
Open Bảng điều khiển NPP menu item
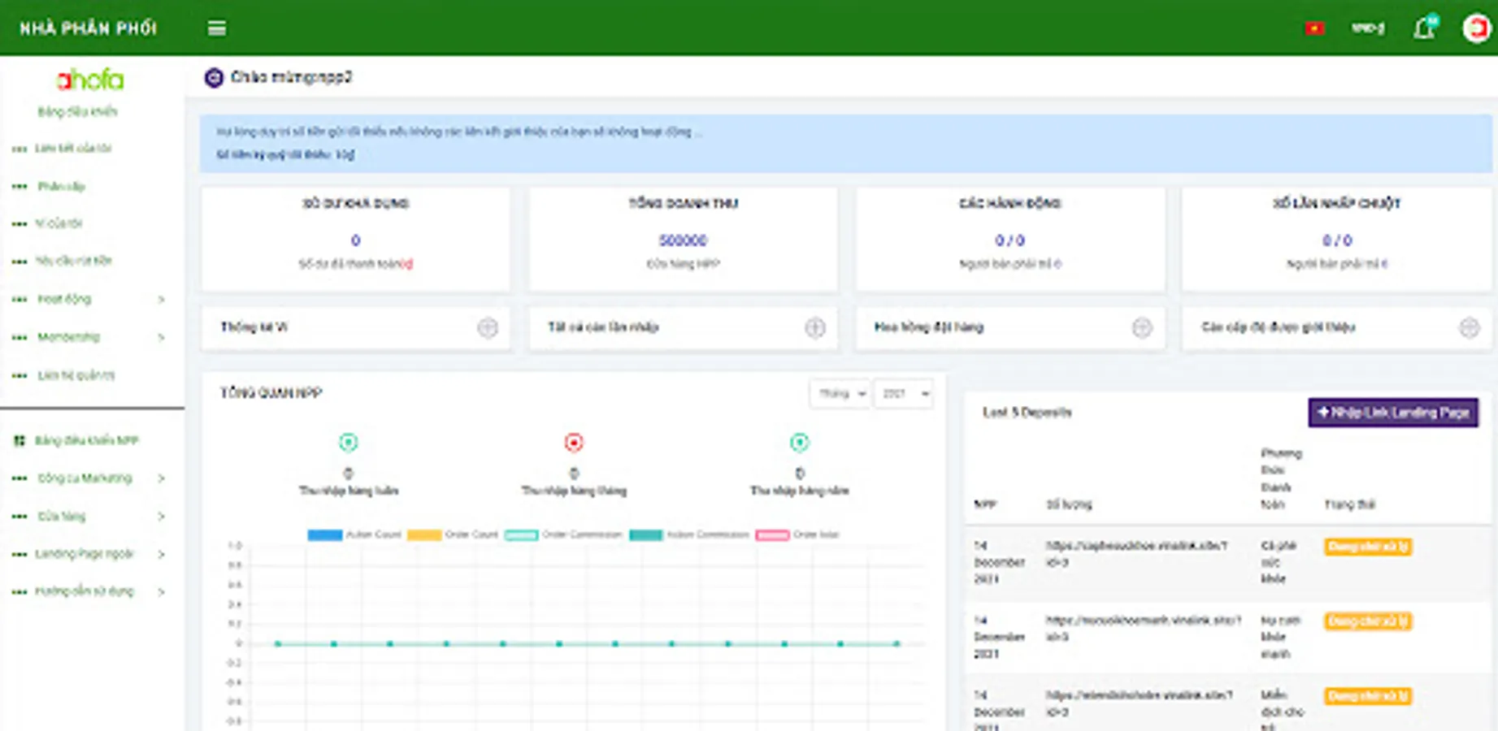click(86, 440)
